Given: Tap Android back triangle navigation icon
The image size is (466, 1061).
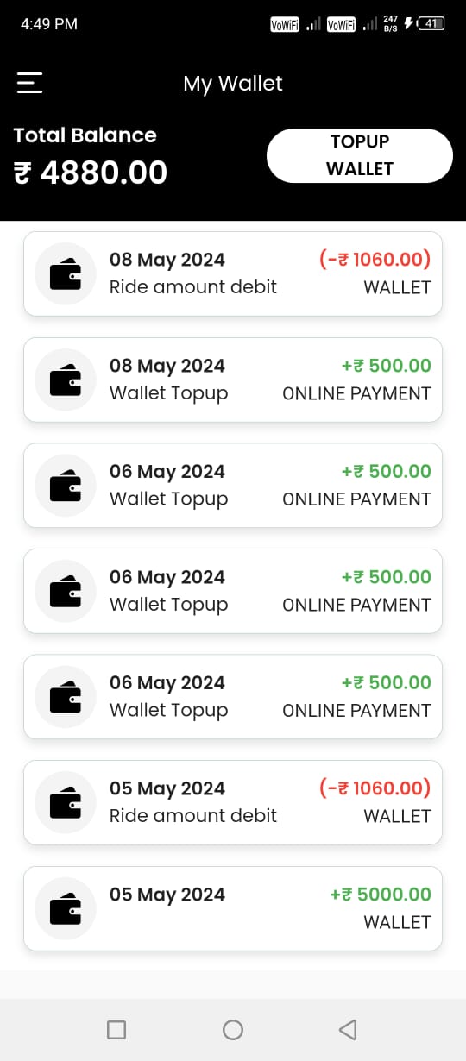Looking at the screenshot, I should [348, 1029].
